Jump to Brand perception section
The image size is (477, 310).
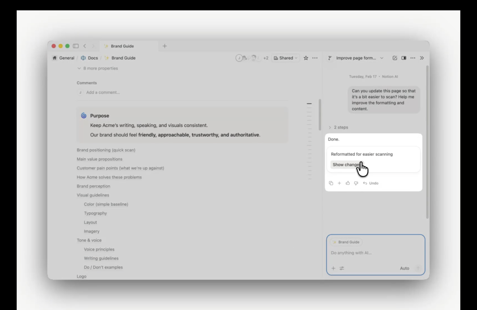pos(93,186)
